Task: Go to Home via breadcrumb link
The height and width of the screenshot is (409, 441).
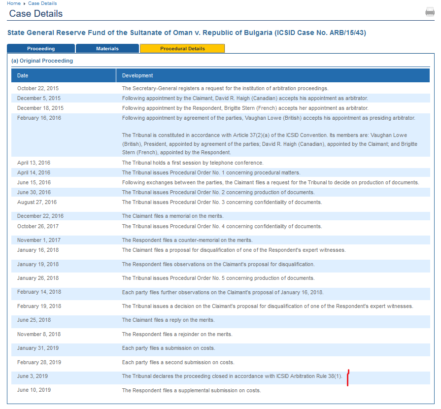Action: point(14,3)
